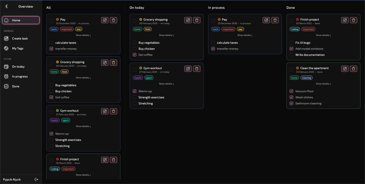The width and height of the screenshot is (365, 184).
Task: Edit Clean the apartment task
Action: coord(345,69)
